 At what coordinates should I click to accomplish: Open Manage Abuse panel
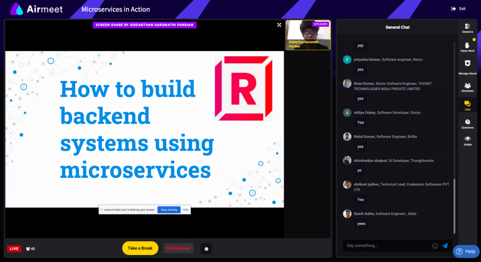467,67
